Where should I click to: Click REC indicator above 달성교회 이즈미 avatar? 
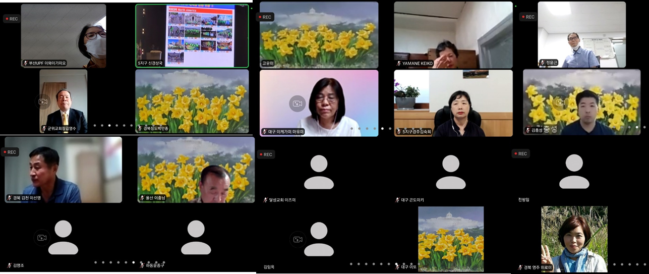[266, 154]
